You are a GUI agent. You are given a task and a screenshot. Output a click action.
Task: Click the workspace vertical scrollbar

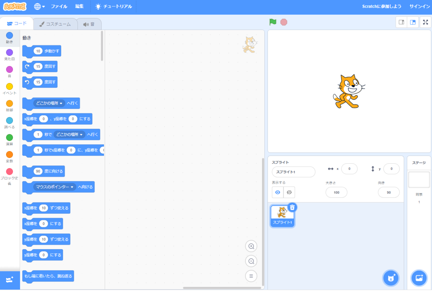pos(263,222)
